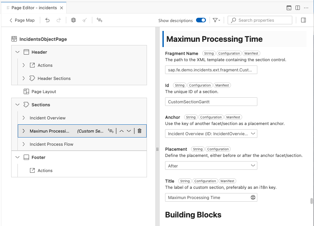
Task: Move the custom section up
Action: (x=121, y=131)
